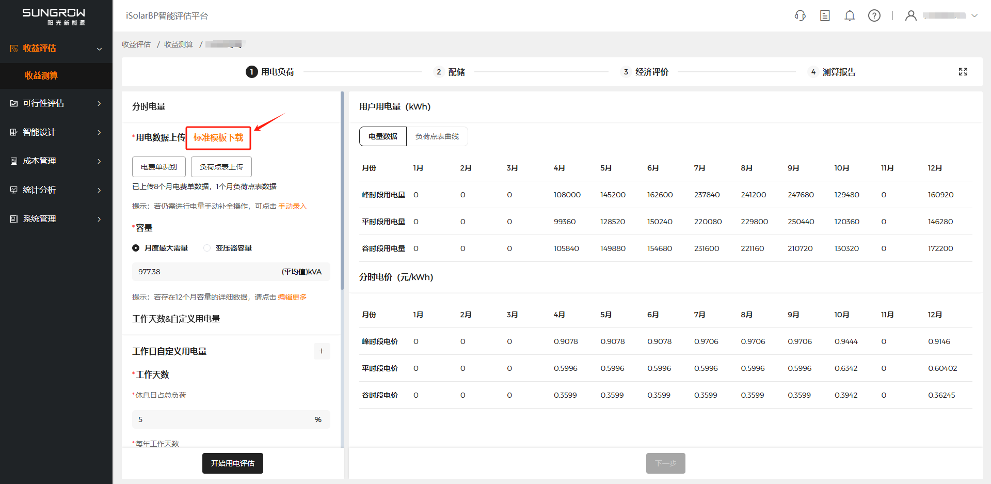Switch to the 负荷点表曲线 tab
The image size is (991, 484).
pyautogui.click(x=437, y=136)
